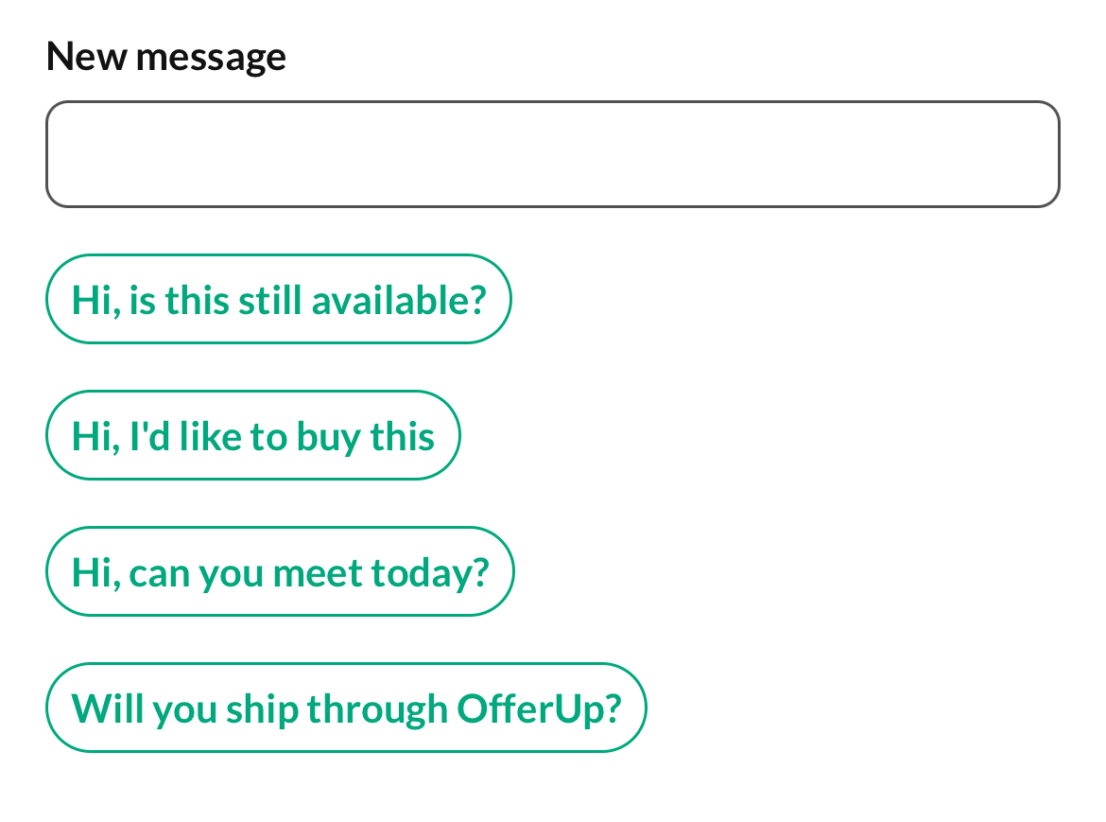Place cursor in the message composer
The width and height of the screenshot is (1106, 822).
click(552, 154)
